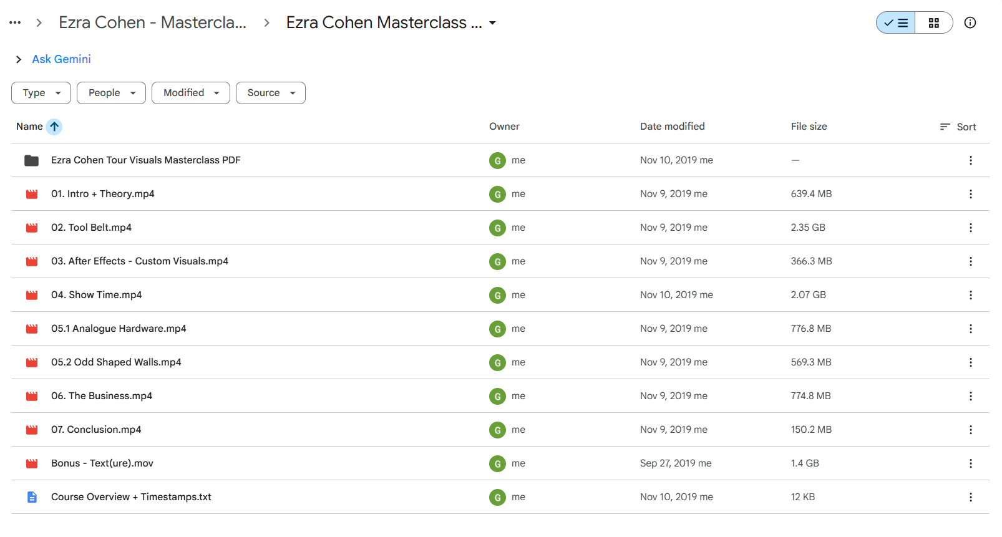Click the owner avatar for 06. The Business.mp4
Viewport: 1002px width, 537px height.
[497, 396]
